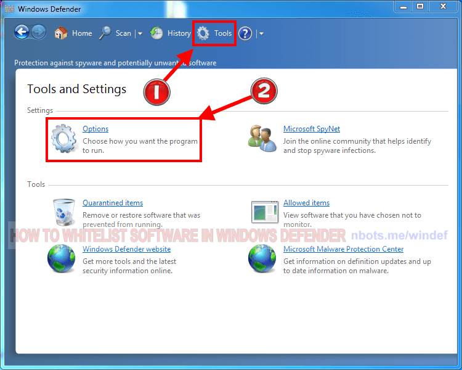Image resolution: width=462 pixels, height=370 pixels.
Task: Open the History toolbar label
Action: pos(179,33)
